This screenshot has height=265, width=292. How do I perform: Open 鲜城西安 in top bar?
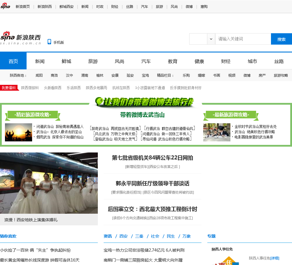(x=67, y=7)
